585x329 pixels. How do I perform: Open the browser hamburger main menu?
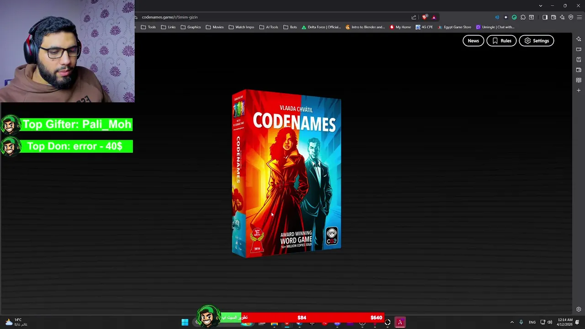(x=580, y=17)
